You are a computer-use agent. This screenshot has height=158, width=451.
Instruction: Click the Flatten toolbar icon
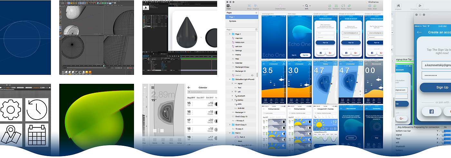[x=349, y=6]
